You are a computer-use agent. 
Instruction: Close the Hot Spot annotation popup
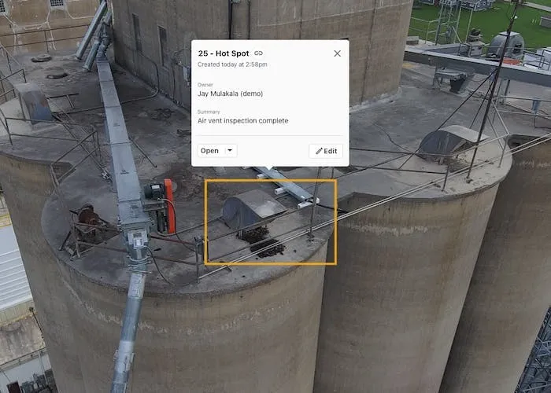338,53
